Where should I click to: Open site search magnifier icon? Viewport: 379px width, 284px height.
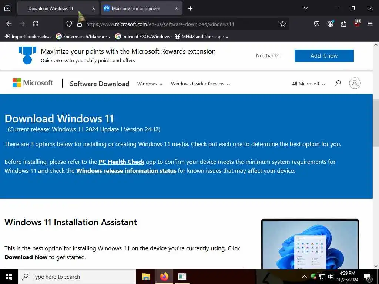point(338,83)
